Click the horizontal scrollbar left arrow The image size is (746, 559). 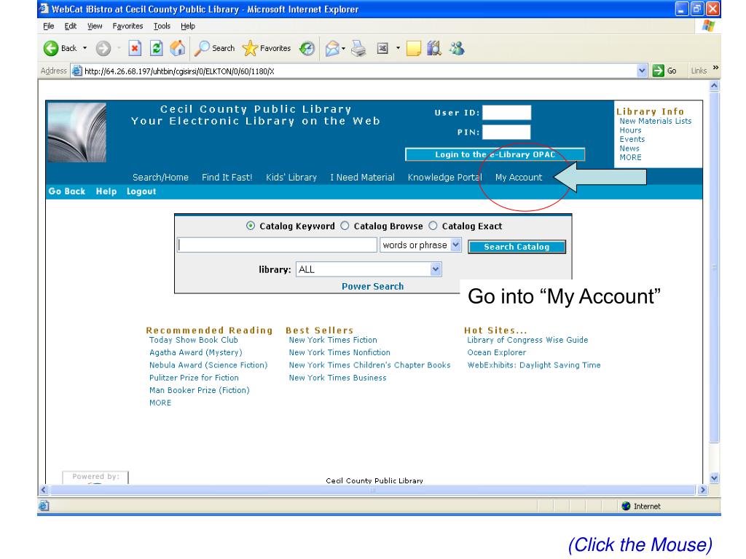tap(44, 490)
